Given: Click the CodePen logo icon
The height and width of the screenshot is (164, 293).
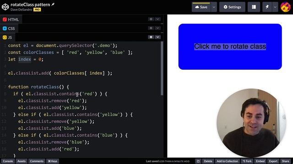Looking at the screenshot, I should point(5,7).
